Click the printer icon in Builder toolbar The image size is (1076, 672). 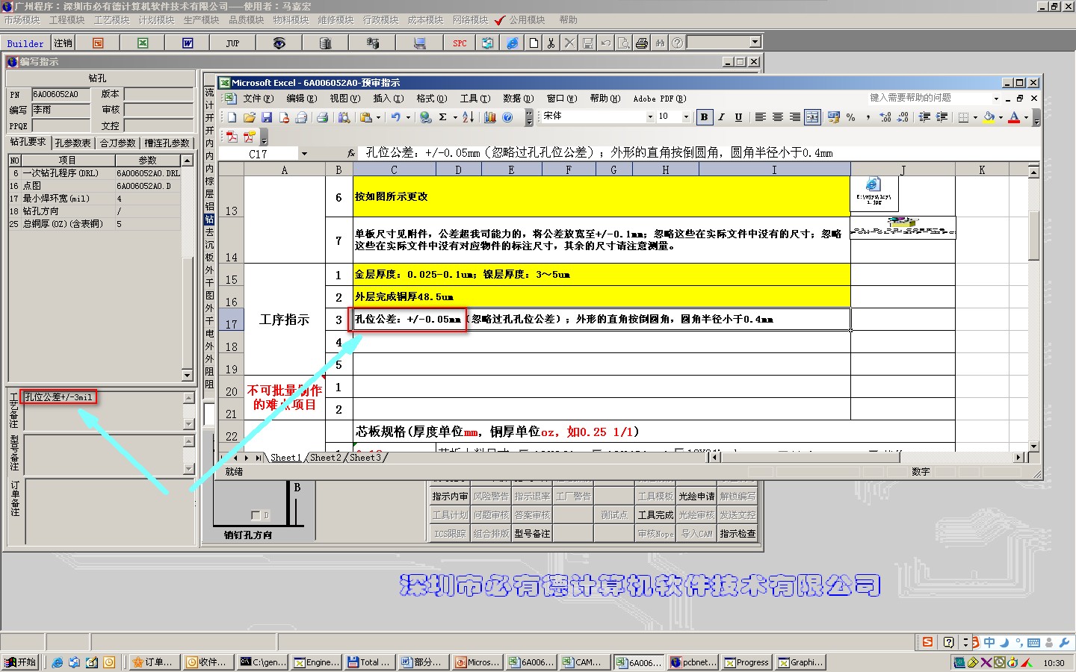[641, 43]
